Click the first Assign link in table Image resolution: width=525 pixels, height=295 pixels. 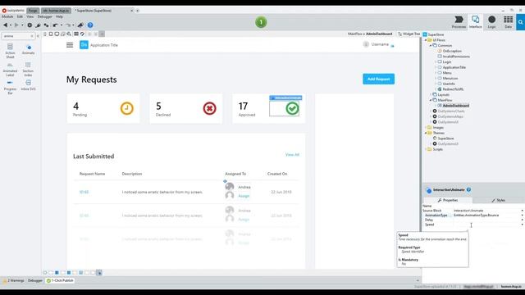pos(244,196)
